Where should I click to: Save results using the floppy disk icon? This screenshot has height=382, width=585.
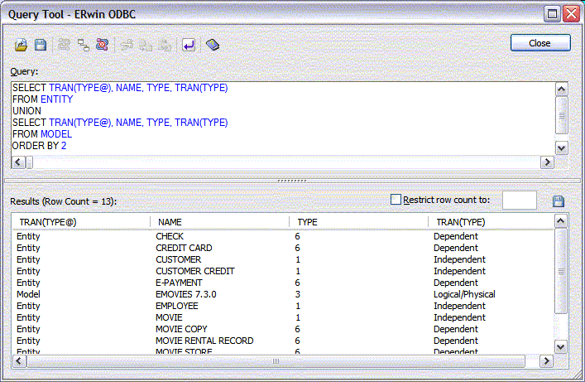coord(558,201)
